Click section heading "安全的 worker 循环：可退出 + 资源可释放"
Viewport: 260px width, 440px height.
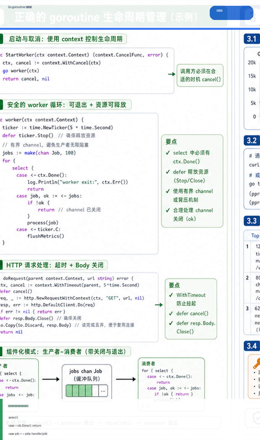coord(67,104)
